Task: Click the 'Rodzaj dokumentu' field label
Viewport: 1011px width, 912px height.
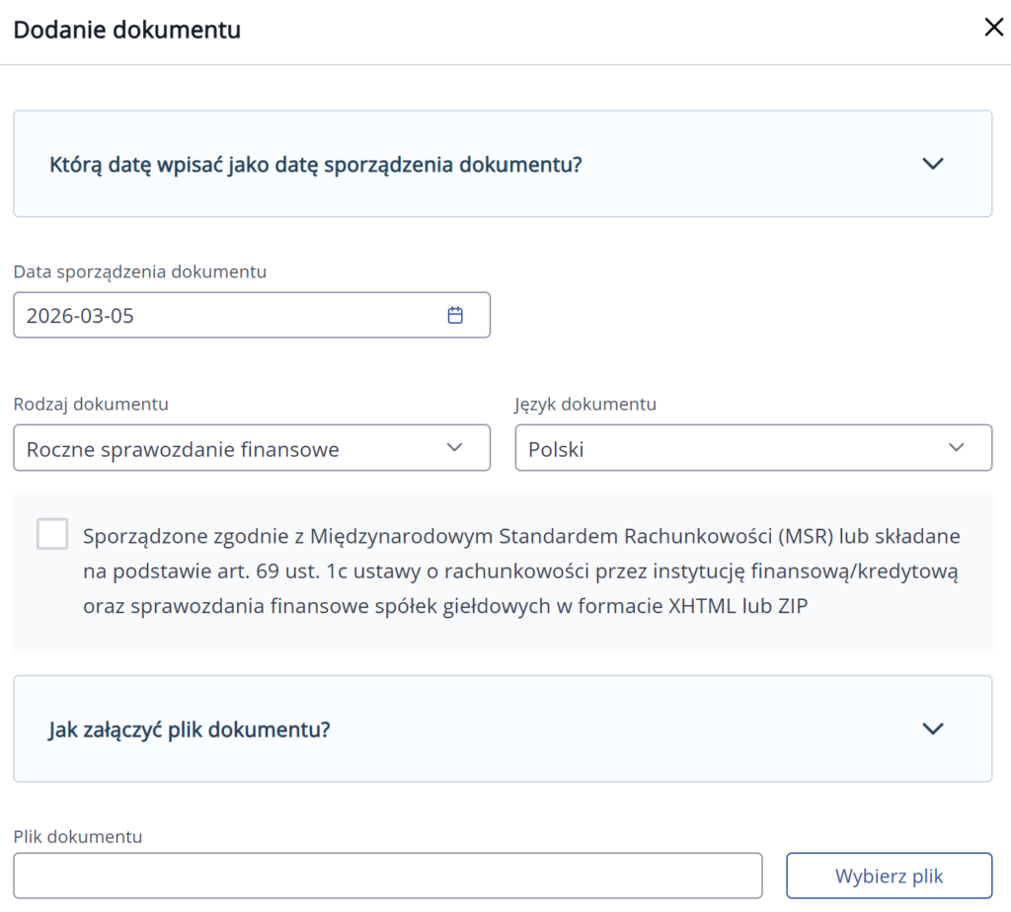Action: coord(91,405)
